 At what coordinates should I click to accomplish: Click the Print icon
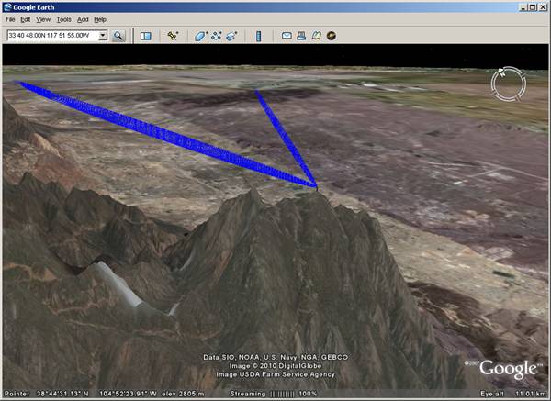point(301,36)
